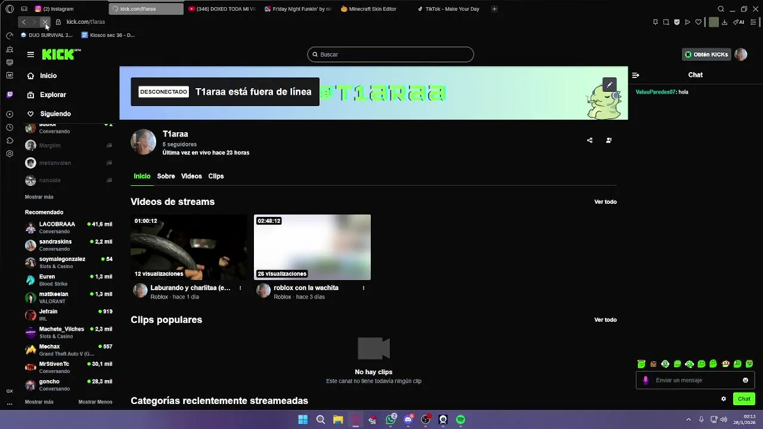Click the Obtén KICKs button
Viewport: 763px width, 429px height.
click(x=706, y=54)
